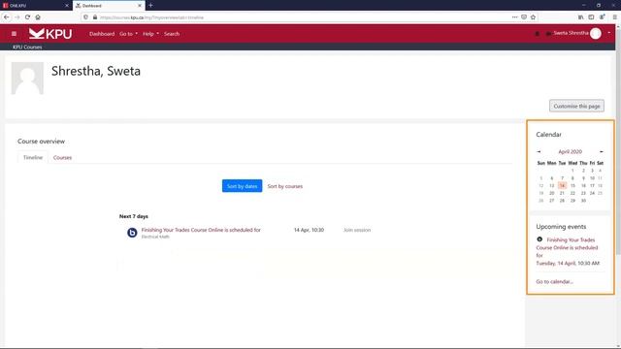The height and width of the screenshot is (349, 621).
Task: Select day 1 in calendar
Action: (572, 171)
